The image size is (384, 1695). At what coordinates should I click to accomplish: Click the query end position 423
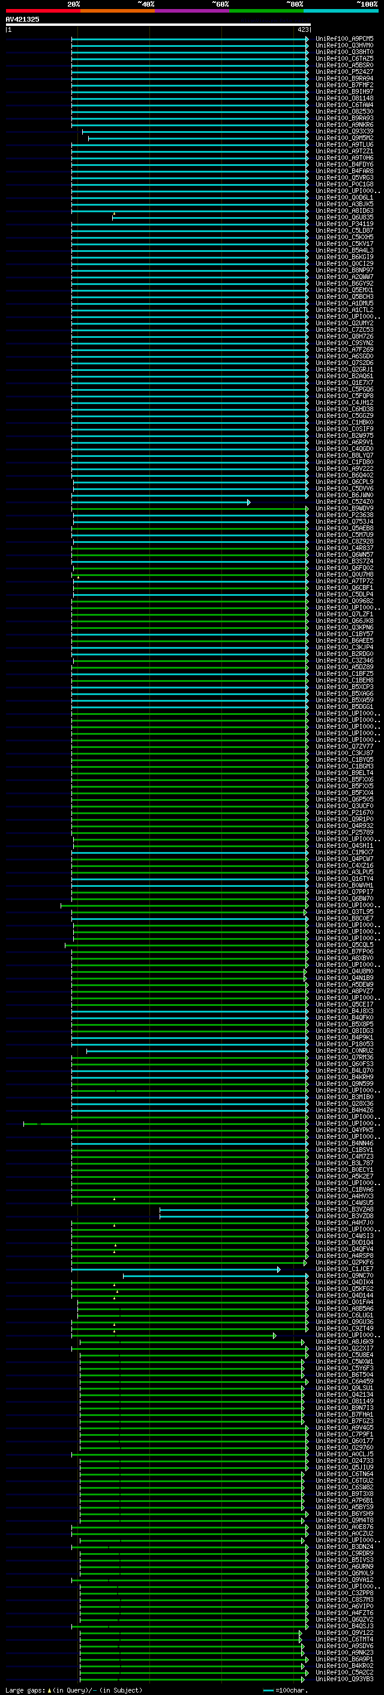302,29
